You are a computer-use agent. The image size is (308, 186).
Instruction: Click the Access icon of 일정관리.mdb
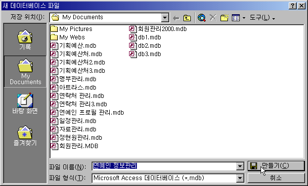54,121
